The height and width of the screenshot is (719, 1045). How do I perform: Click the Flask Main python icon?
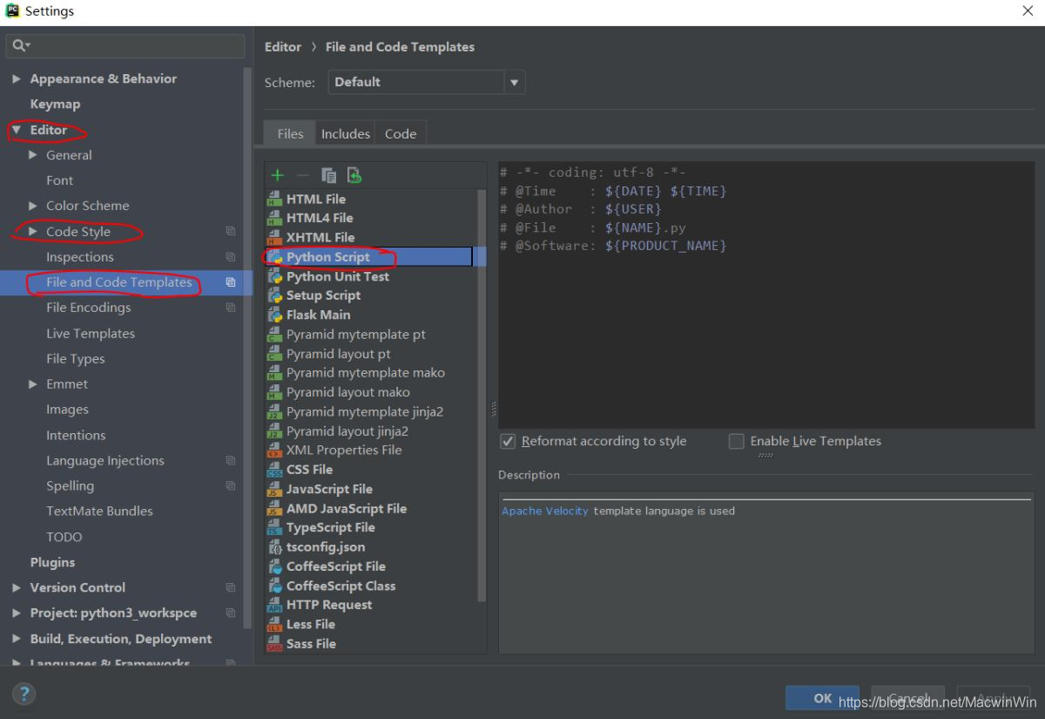click(x=274, y=315)
